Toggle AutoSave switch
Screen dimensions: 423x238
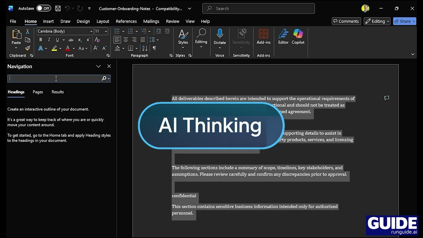pyautogui.click(x=44, y=9)
